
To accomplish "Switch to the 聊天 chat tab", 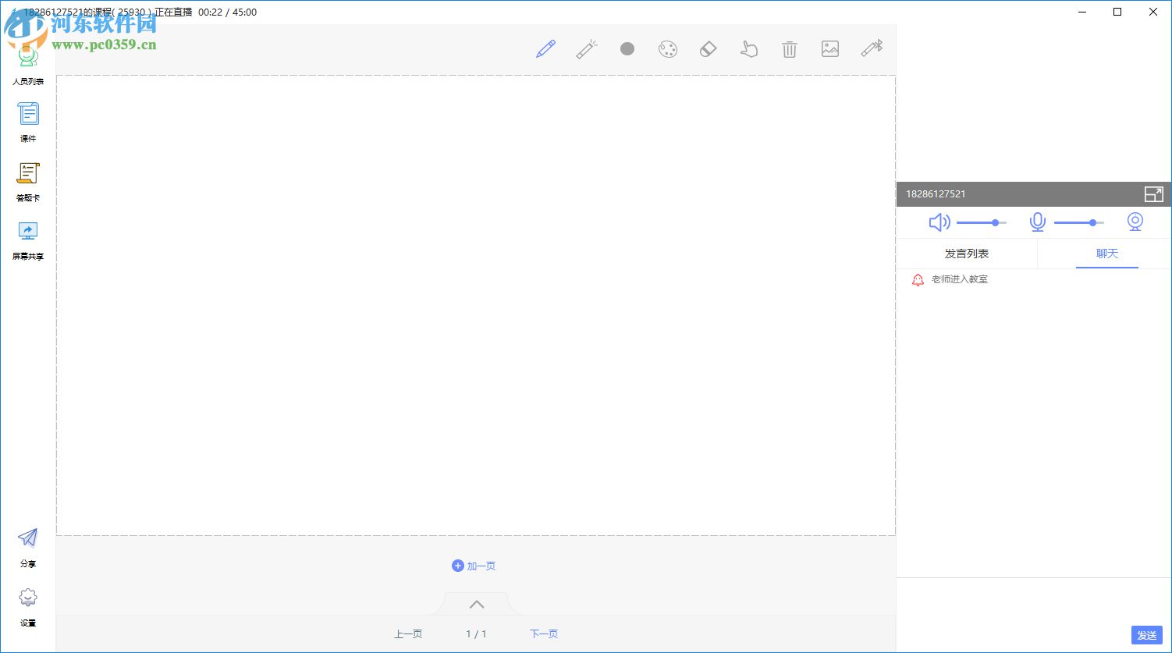I will 1107,254.
